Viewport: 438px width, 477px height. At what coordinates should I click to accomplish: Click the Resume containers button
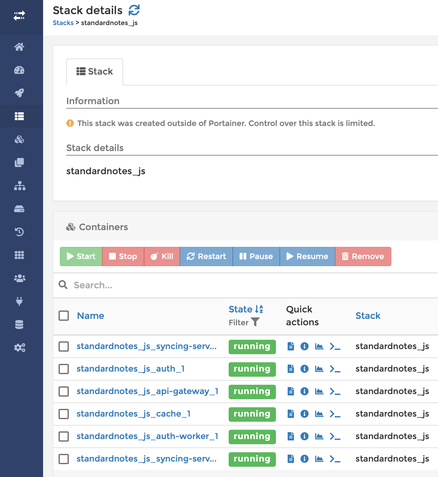pos(307,256)
